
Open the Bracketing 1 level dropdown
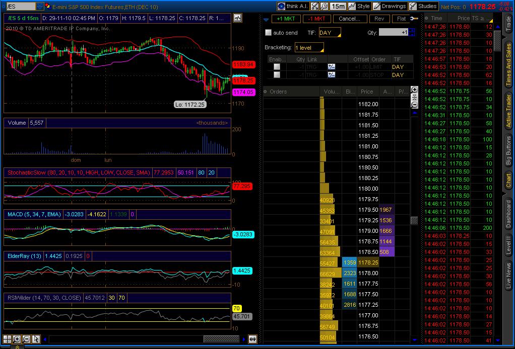coord(309,47)
